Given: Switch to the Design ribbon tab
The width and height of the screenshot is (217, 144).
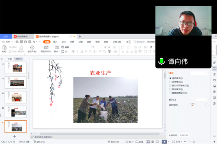Looking at the screenshot, I should [64, 42].
